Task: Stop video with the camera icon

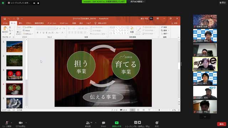Action: pyautogui.click(x=21, y=123)
